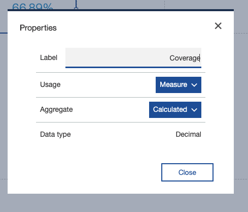Select the Label field caption
This screenshot has width=248, height=212.
click(x=49, y=57)
